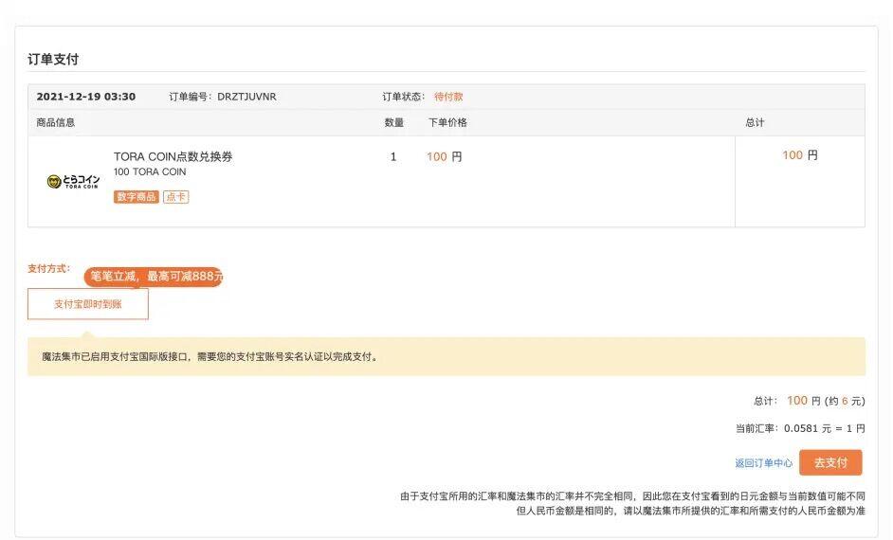Click the 下单价格 column header
893x540 pixels.
447,122
